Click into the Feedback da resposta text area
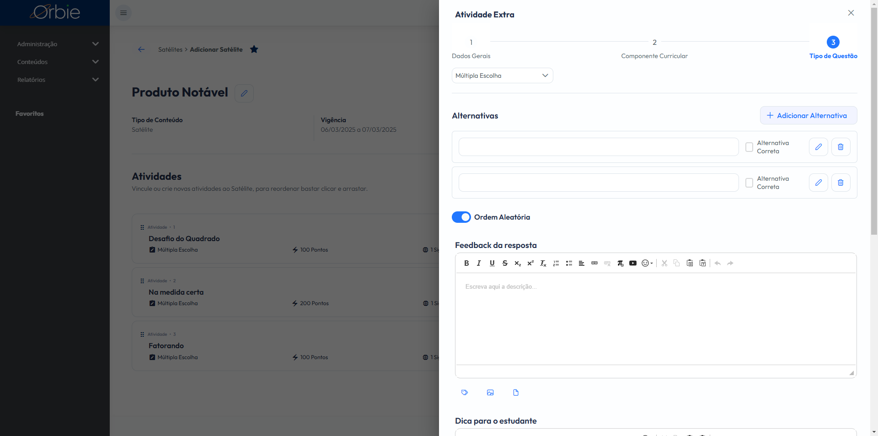The width and height of the screenshot is (878, 436). click(655, 319)
